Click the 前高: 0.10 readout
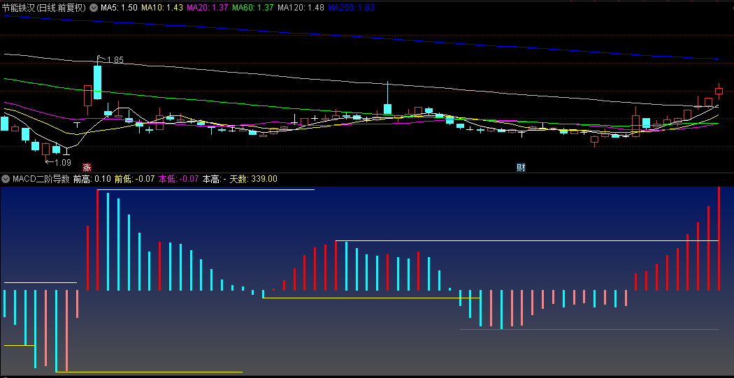This screenshot has width=734, height=378. 92,179
